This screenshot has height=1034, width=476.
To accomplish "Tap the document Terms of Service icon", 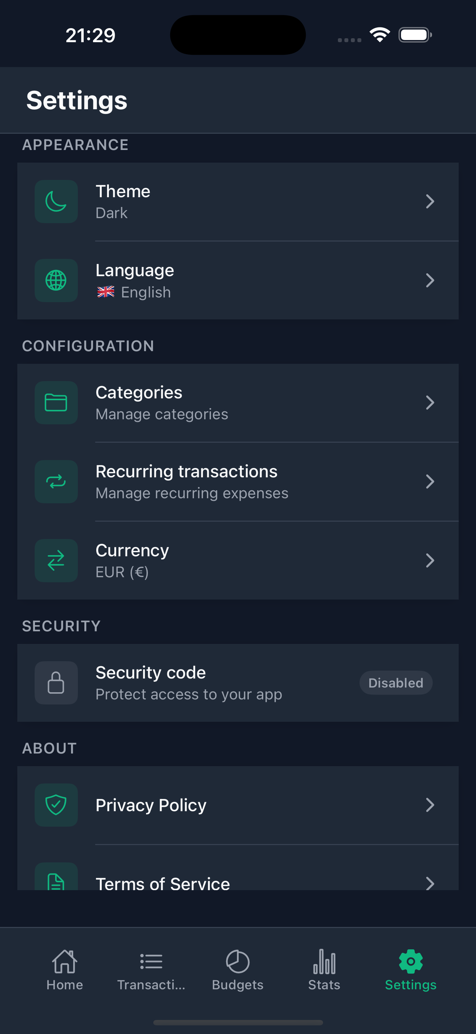I will (x=56, y=879).
